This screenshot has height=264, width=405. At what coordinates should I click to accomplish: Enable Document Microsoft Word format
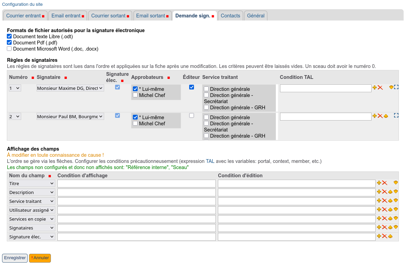pos(9,48)
